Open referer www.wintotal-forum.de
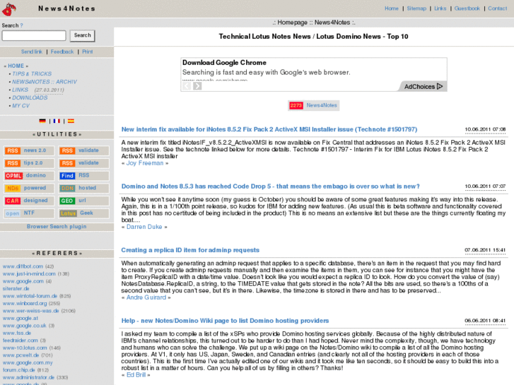This screenshot has width=514, height=385. (x=30, y=296)
